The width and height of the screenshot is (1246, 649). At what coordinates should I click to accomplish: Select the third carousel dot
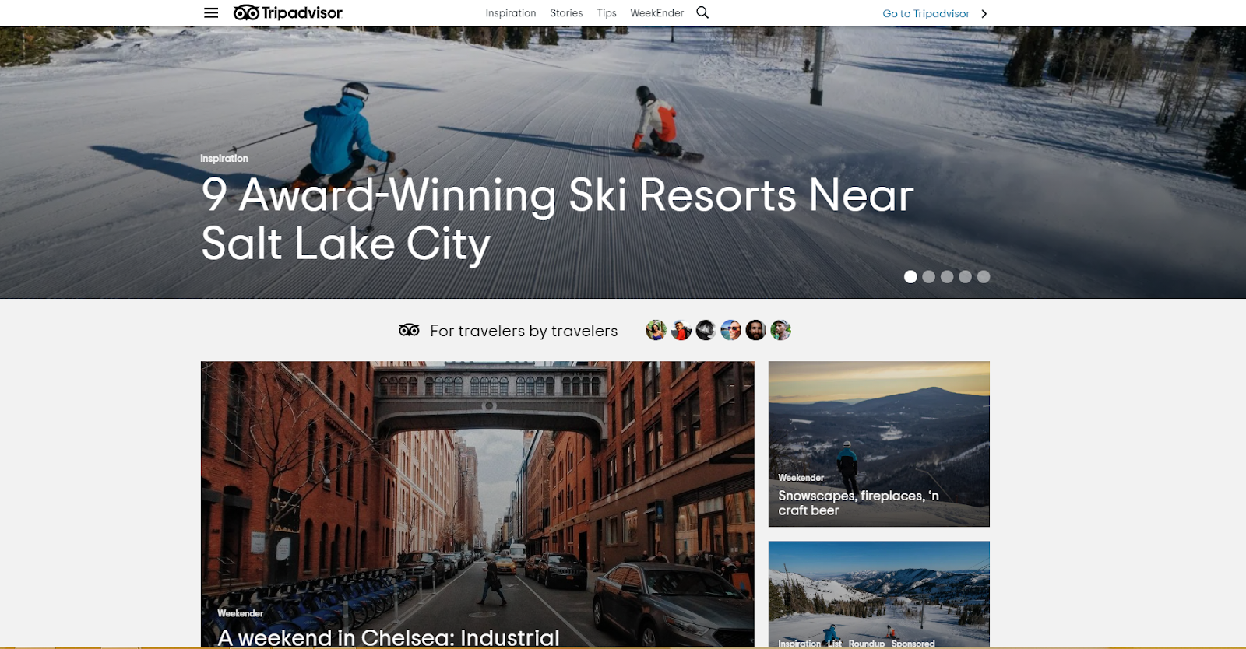(x=947, y=276)
